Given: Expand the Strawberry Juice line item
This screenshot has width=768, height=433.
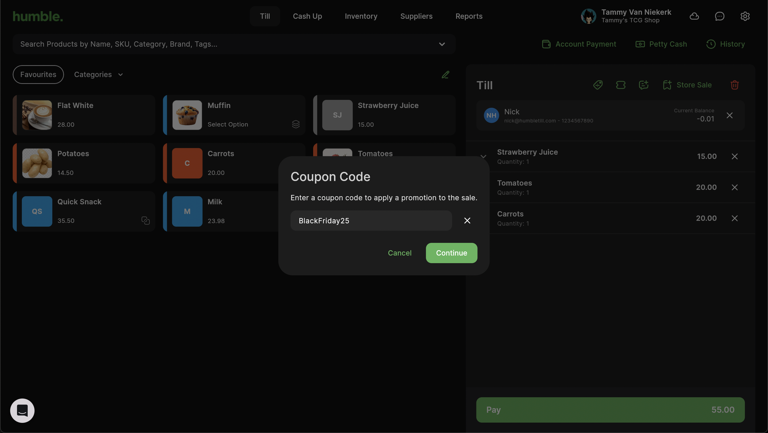Looking at the screenshot, I should [483, 156].
